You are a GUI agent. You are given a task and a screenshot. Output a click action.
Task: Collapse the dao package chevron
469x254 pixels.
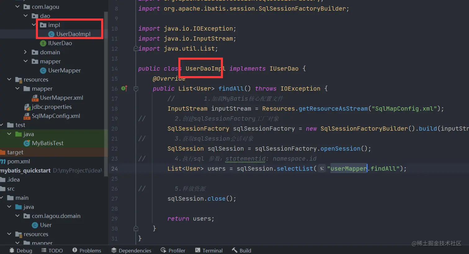[25, 15]
